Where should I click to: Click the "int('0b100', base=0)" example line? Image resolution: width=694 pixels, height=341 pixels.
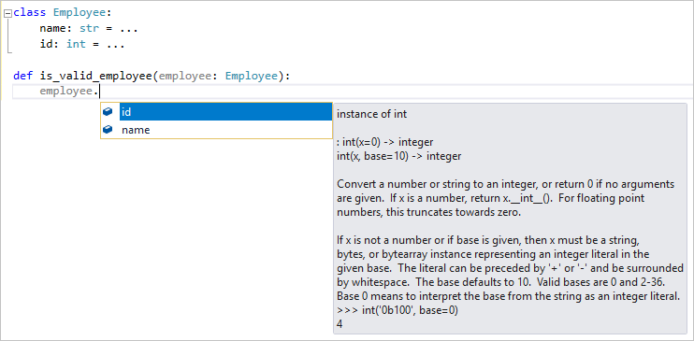pyautogui.click(x=397, y=311)
